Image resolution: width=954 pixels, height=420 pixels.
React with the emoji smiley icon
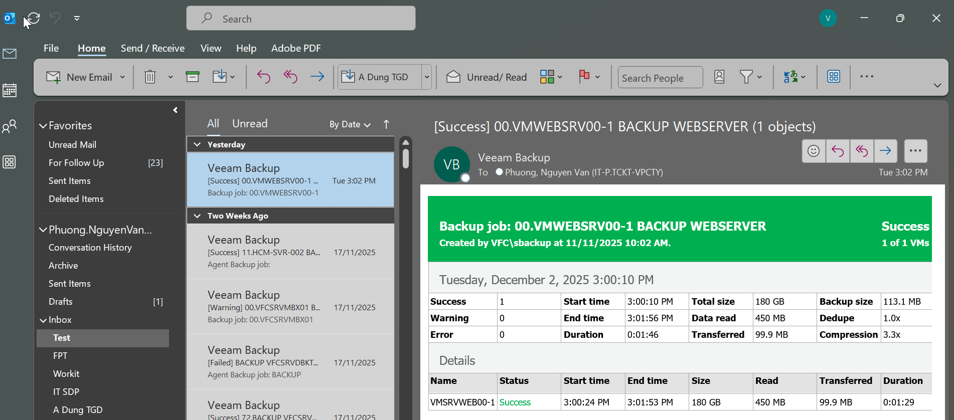[813, 151]
